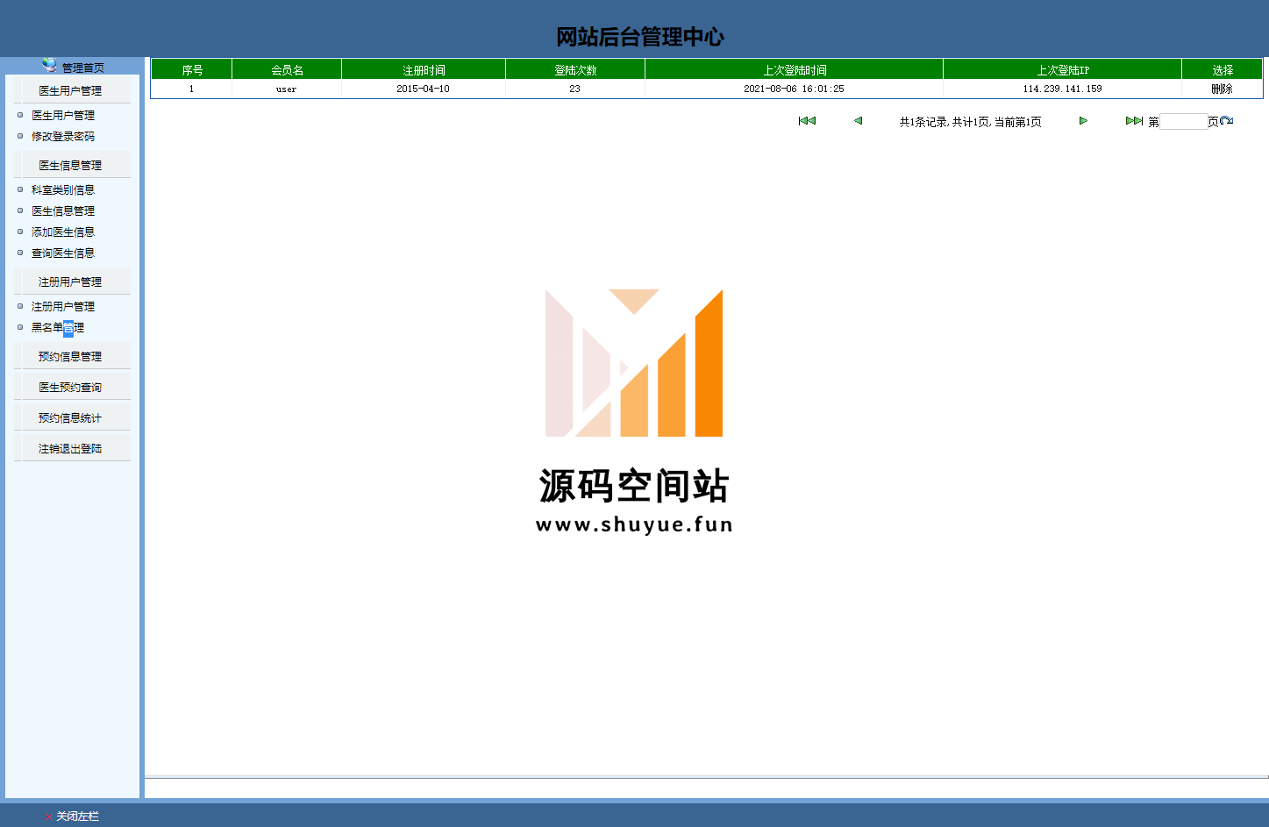Select the IP address 114.239.141.159
1269x827 pixels.
(1062, 89)
